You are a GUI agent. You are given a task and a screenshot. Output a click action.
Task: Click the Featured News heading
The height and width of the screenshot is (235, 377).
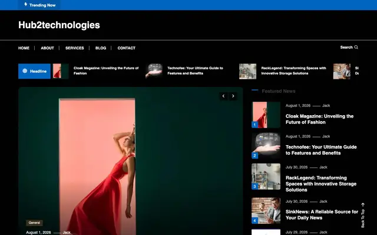coord(279,91)
